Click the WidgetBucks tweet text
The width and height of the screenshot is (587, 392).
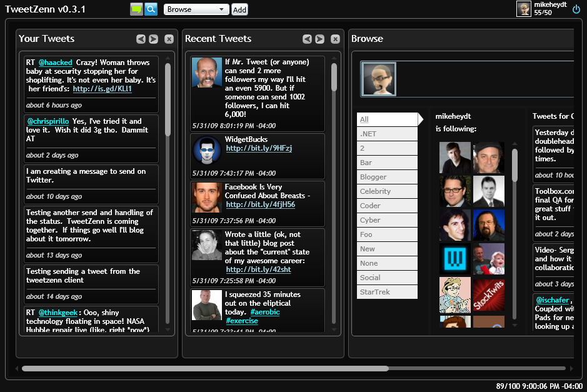(246, 139)
